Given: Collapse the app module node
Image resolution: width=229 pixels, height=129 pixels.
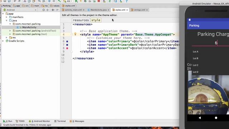Looking at the screenshot, I should 3,14.
